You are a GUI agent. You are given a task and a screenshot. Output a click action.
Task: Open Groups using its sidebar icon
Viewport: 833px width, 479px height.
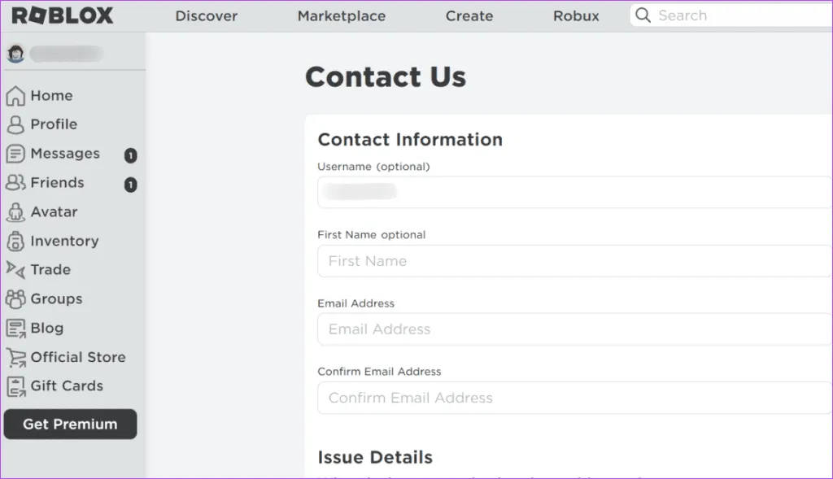click(x=15, y=299)
